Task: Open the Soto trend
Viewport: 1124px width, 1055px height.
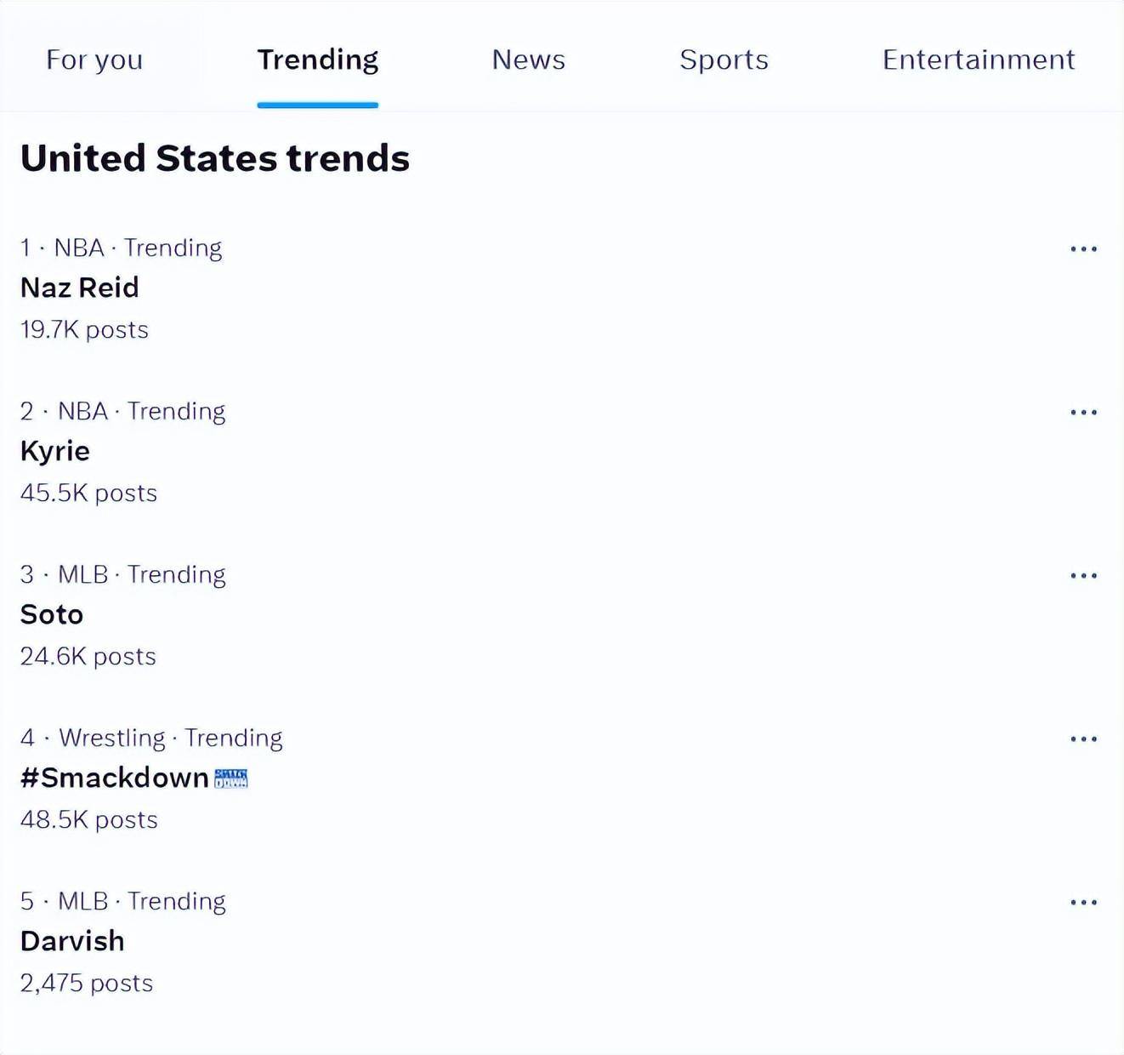Action: point(52,614)
